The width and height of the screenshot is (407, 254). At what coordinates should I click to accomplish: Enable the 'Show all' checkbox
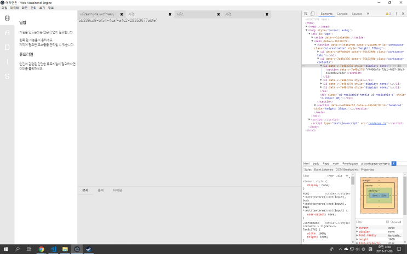pos(387,222)
